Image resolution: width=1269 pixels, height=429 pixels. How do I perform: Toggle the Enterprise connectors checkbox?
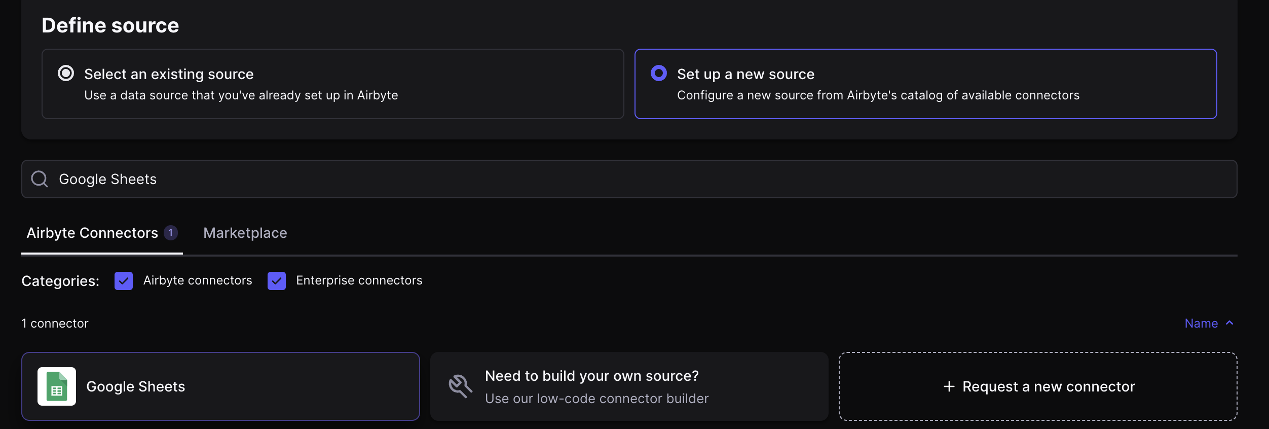pos(277,280)
